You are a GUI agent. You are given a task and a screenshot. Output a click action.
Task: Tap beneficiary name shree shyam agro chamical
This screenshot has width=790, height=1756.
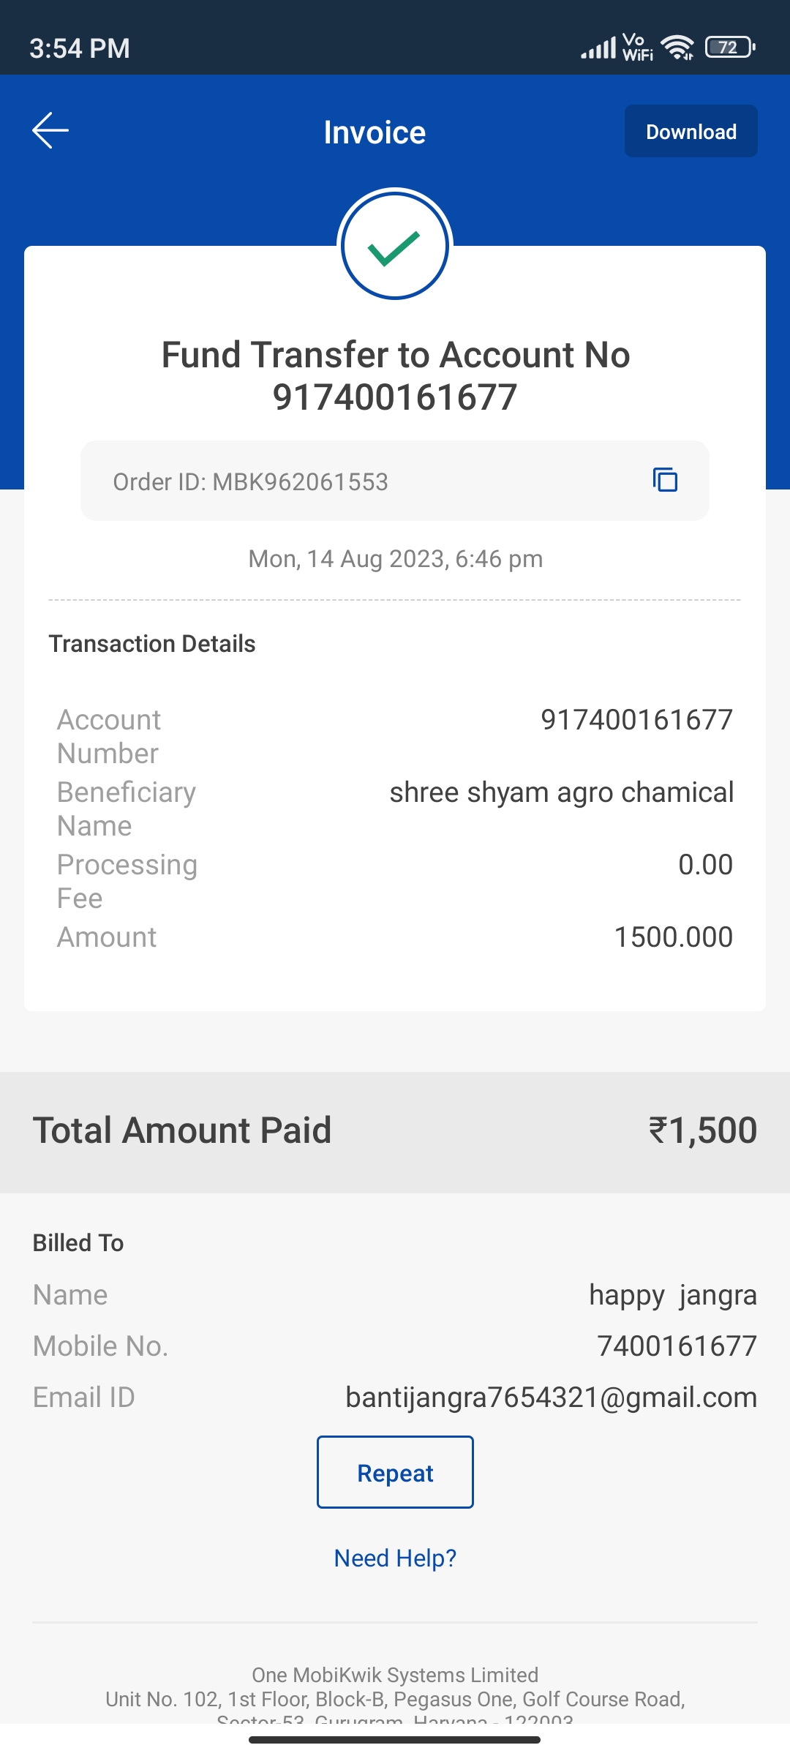click(561, 792)
